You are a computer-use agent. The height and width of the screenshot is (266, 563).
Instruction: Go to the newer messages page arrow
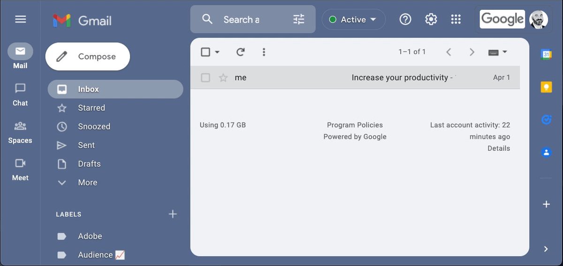449,52
